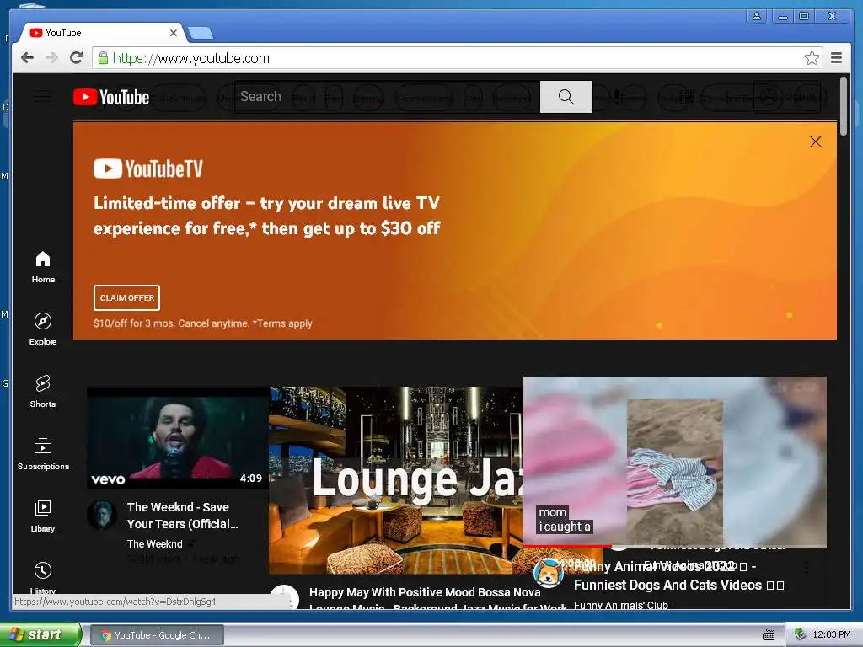Image resolution: width=863 pixels, height=647 pixels.
Task: Click the animal video hover preview
Action: [675, 462]
